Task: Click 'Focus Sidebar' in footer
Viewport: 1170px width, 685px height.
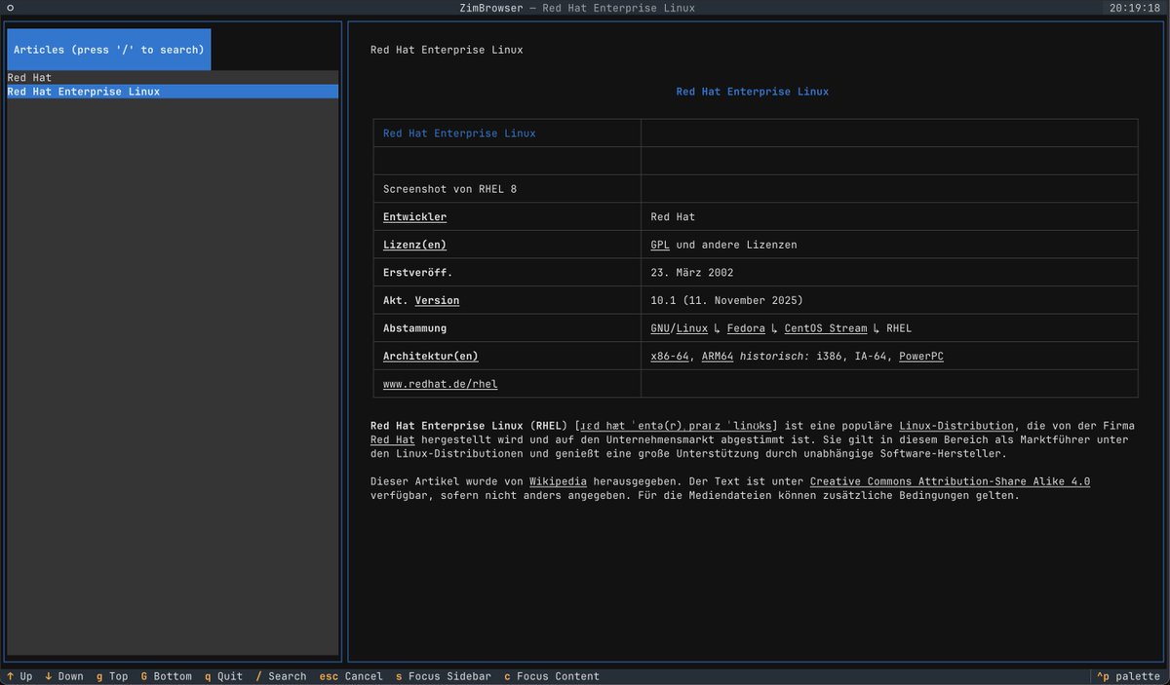Action: (444, 676)
